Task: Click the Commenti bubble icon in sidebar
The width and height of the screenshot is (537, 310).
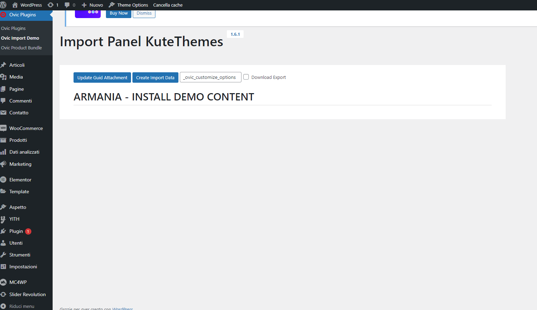Action: (x=3, y=101)
